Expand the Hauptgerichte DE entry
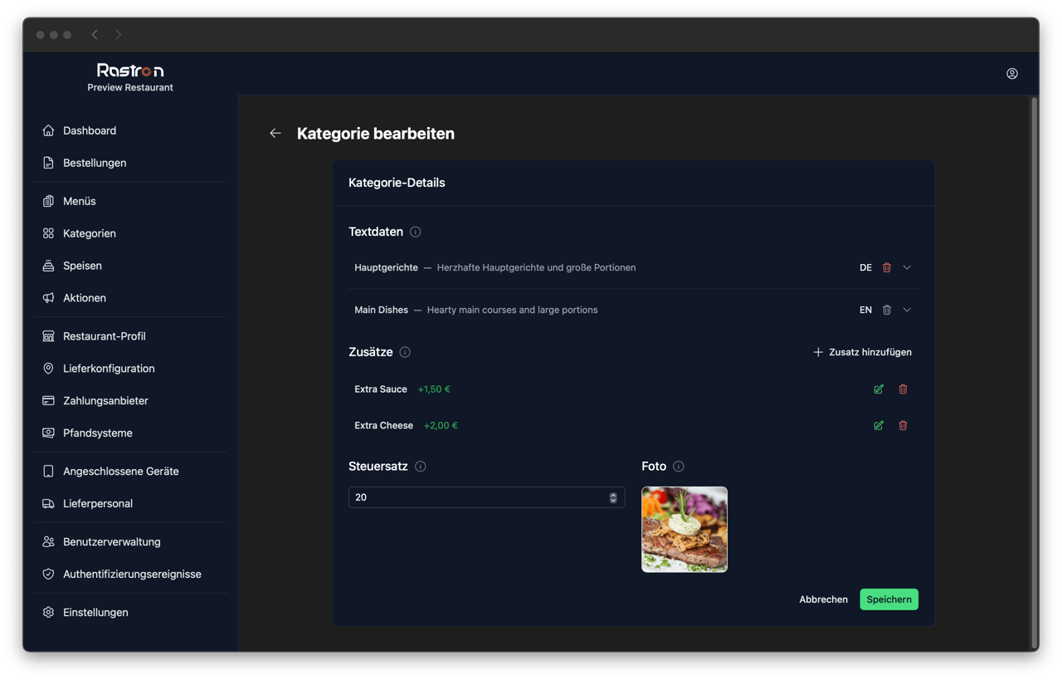1062x680 pixels. 906,267
